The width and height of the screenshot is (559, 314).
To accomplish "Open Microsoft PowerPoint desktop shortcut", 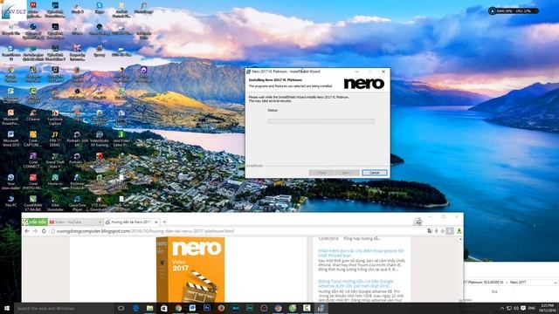I will tap(10, 118).
